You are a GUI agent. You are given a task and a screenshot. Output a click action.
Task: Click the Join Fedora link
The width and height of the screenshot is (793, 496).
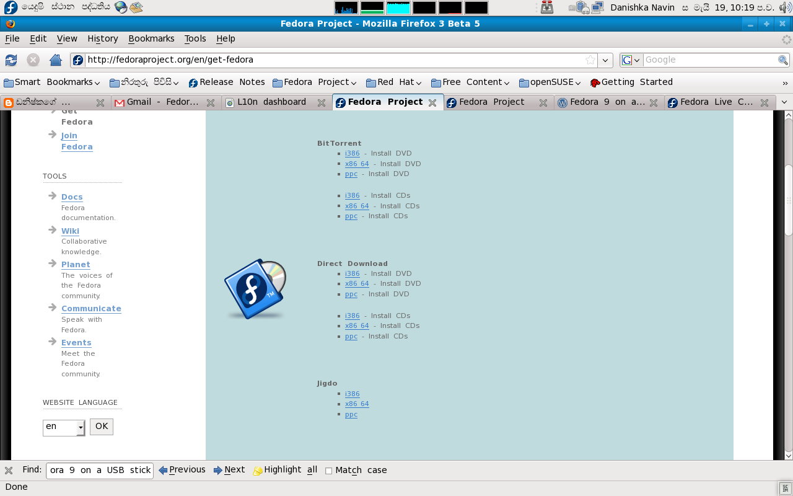77,141
